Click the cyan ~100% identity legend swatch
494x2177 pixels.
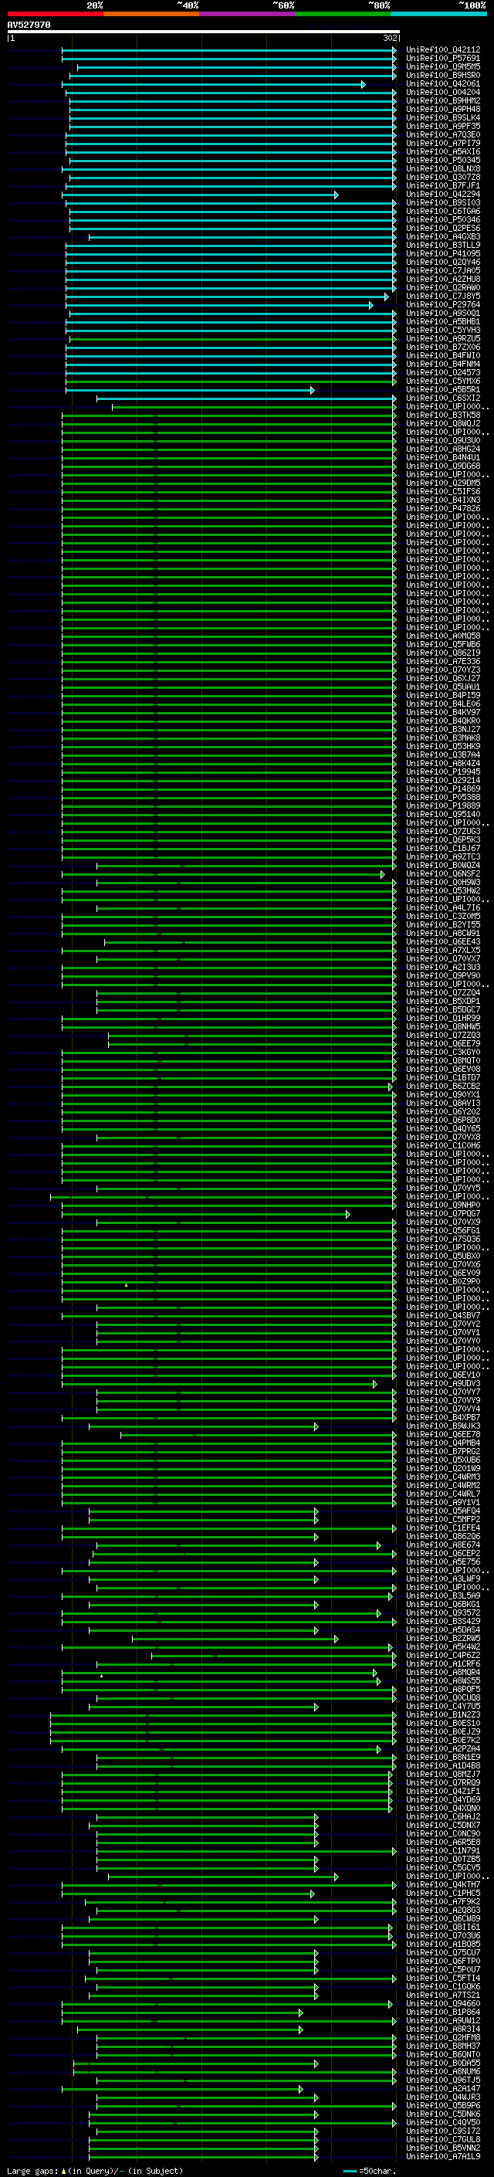[x=438, y=14]
